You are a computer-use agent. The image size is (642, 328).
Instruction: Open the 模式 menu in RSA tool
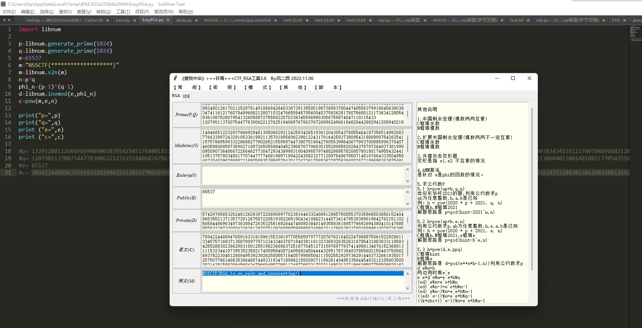(x=257, y=87)
